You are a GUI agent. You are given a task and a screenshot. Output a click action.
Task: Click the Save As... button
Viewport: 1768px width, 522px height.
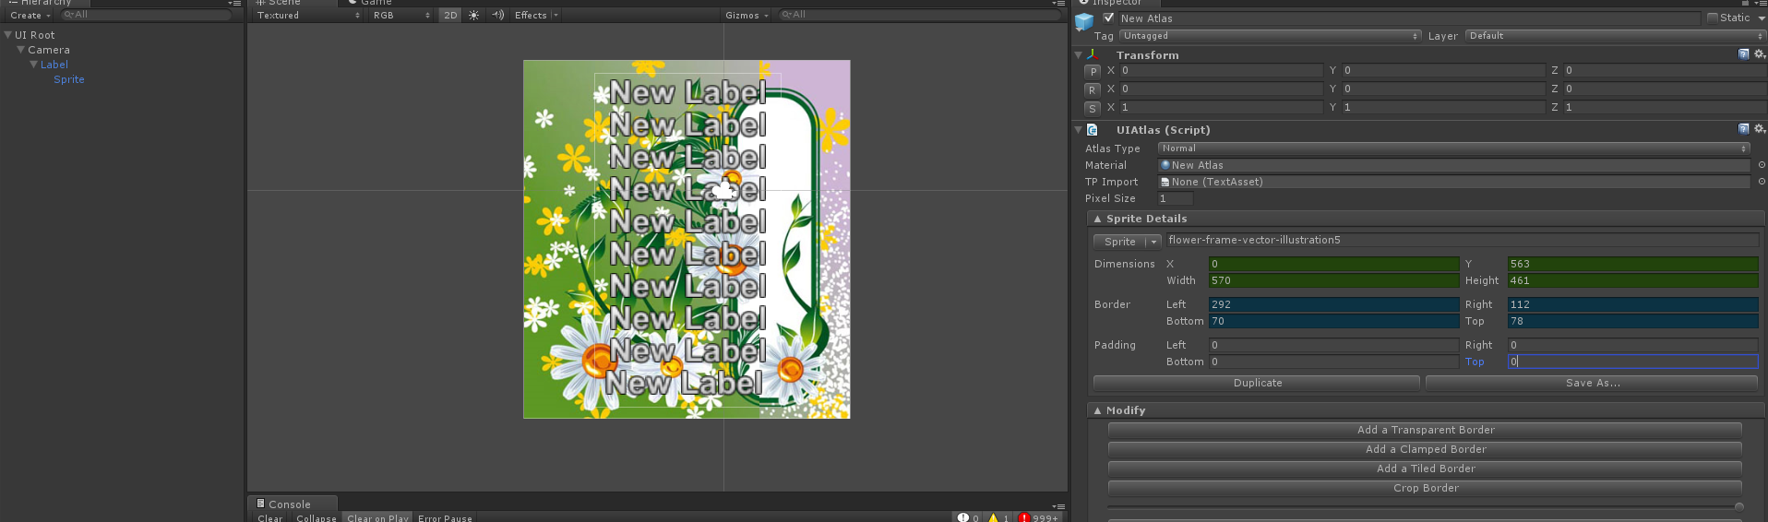coord(1592,383)
